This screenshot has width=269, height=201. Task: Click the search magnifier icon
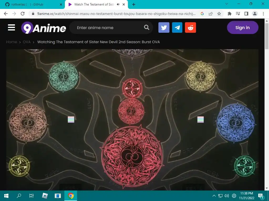[147, 27]
